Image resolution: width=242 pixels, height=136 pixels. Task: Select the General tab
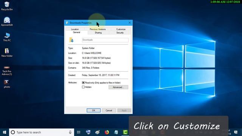pyautogui.click(x=76, y=32)
